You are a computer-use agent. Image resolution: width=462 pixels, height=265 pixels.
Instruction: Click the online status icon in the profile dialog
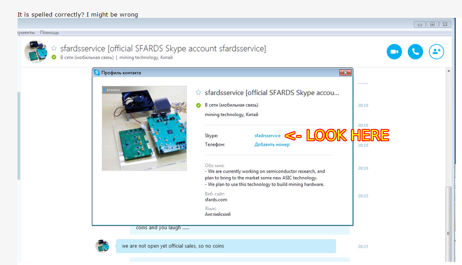click(x=199, y=105)
